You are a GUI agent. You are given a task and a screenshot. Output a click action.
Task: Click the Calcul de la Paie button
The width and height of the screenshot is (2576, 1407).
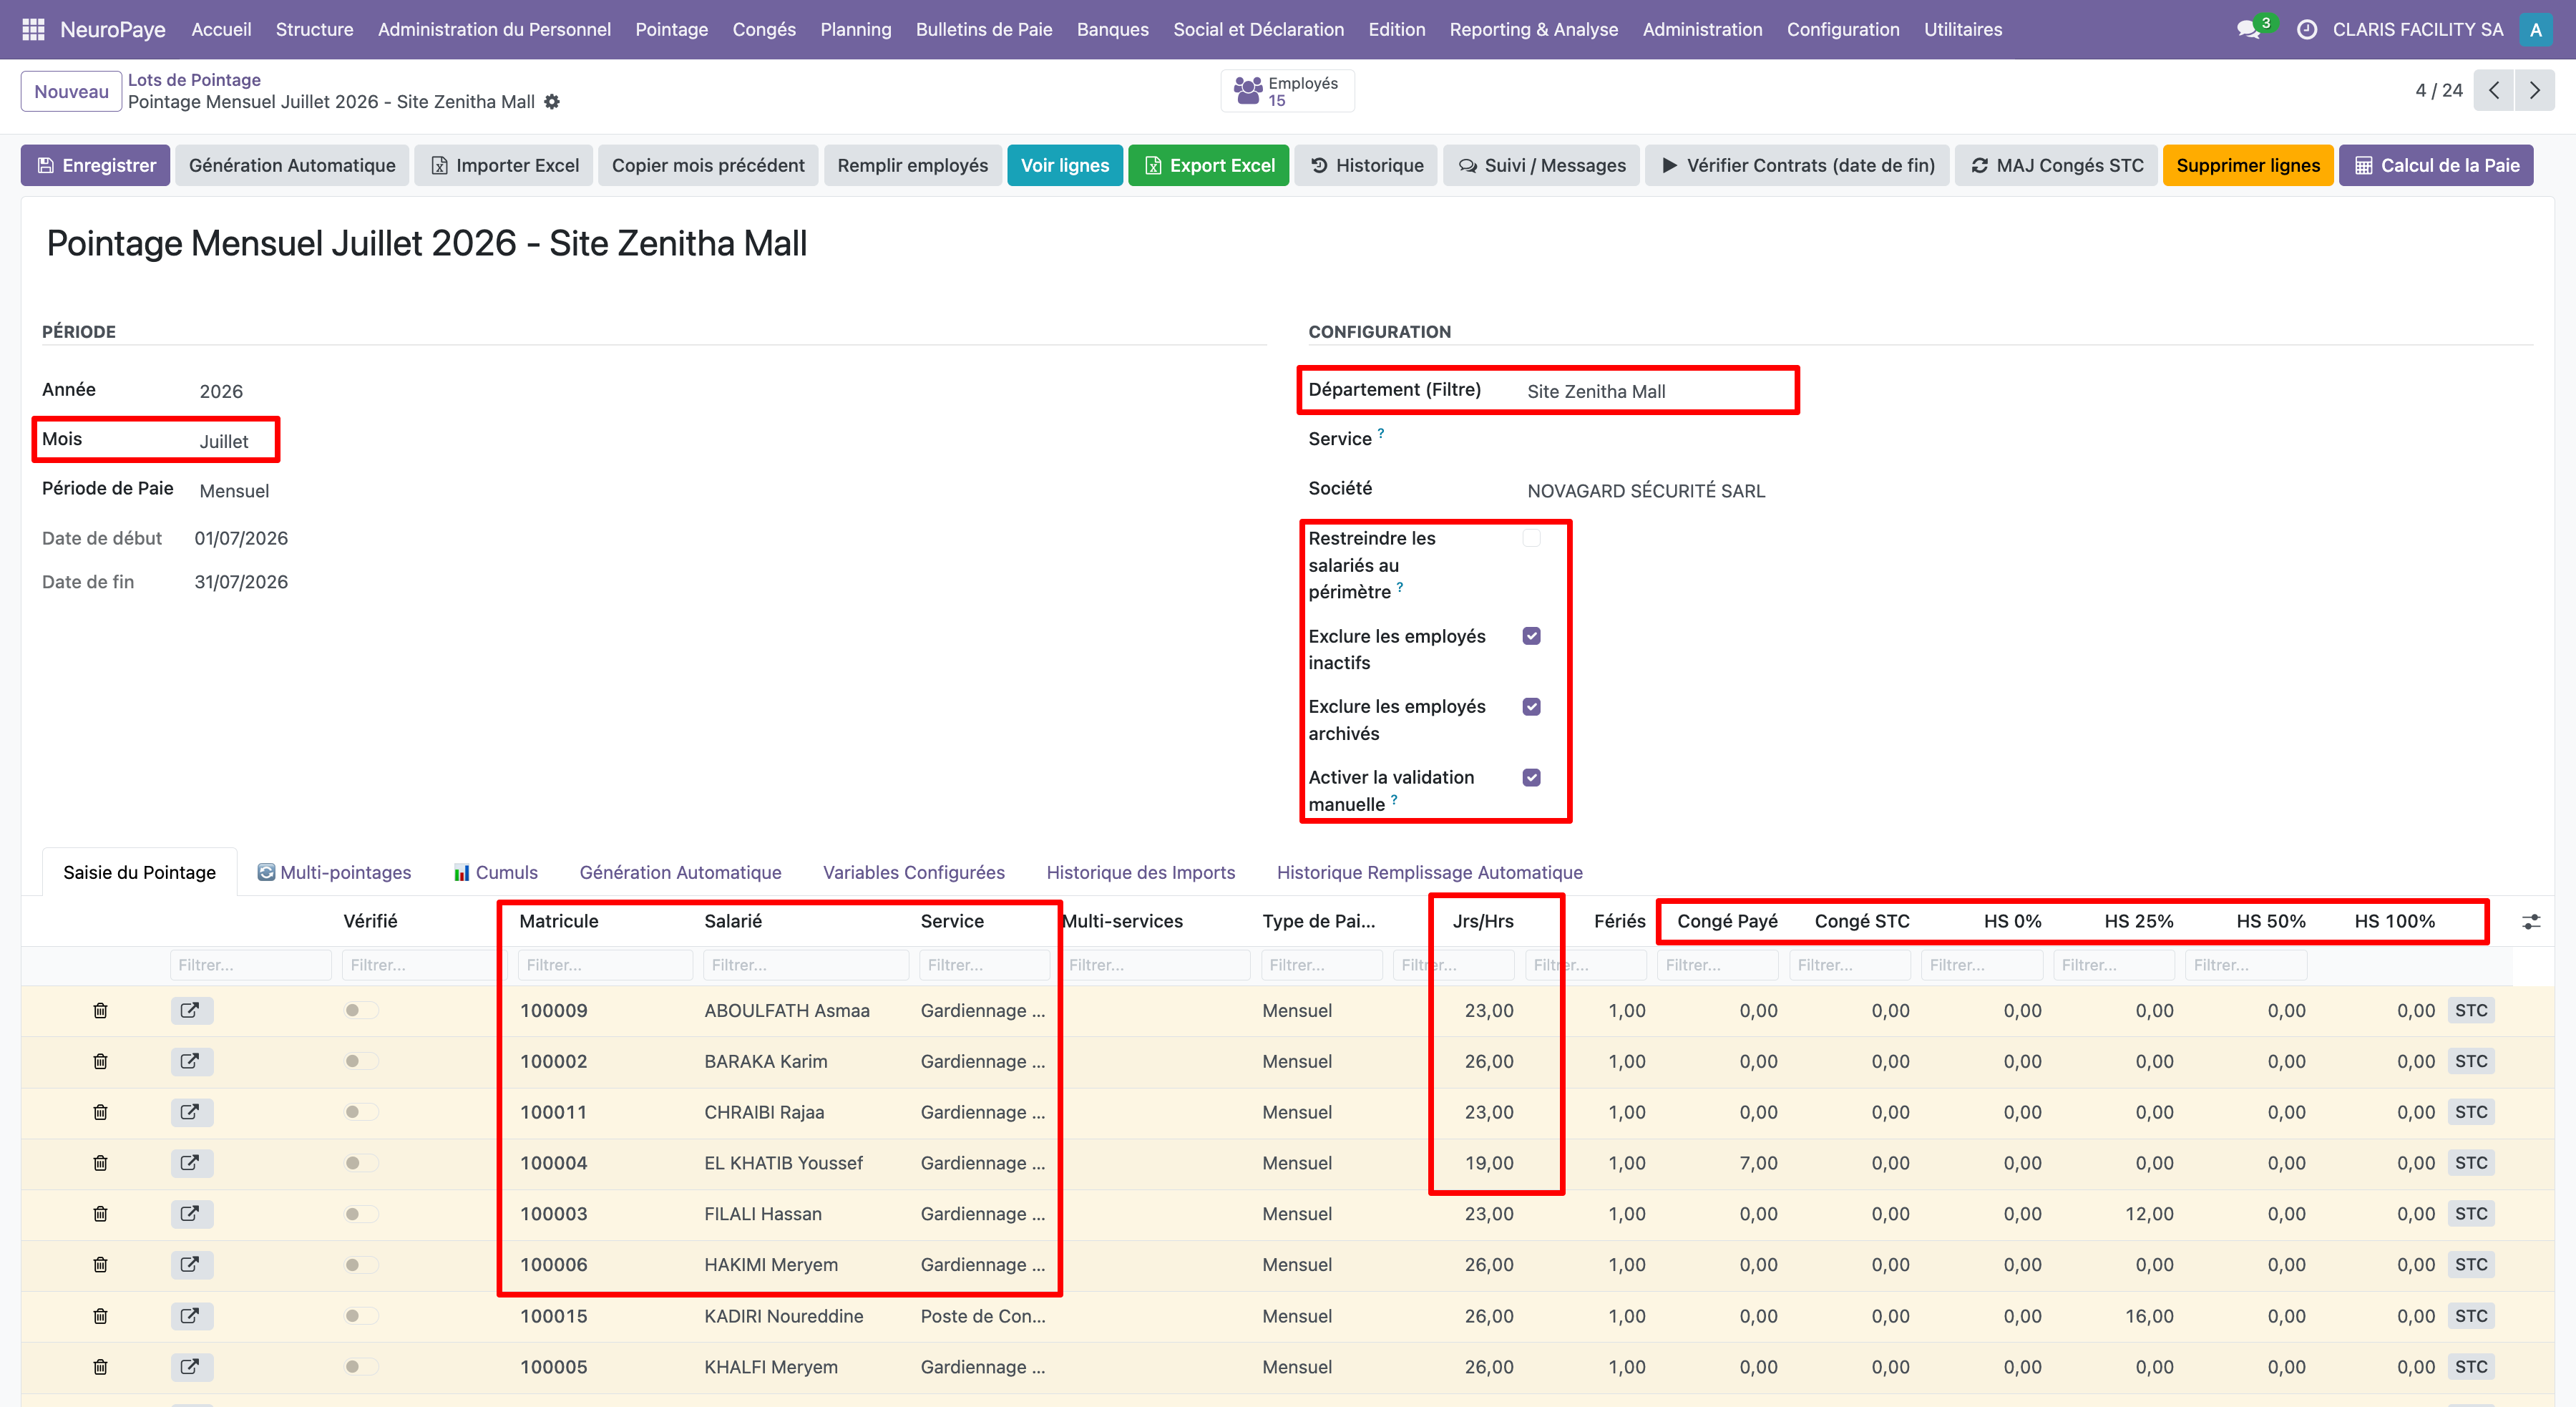2436,166
